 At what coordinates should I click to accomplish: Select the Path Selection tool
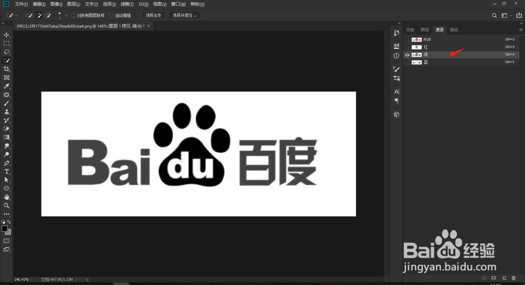(x=6, y=180)
